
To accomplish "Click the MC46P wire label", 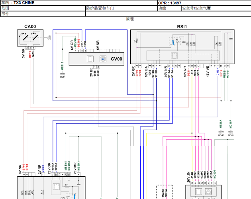I will click(231, 124).
